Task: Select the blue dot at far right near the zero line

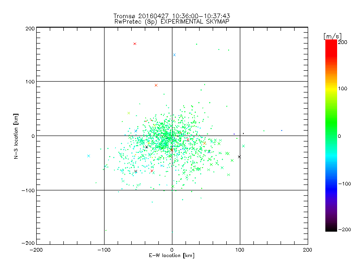Action: (281, 131)
